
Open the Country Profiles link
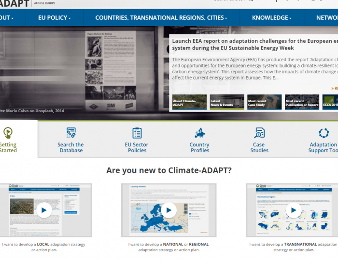199,147
